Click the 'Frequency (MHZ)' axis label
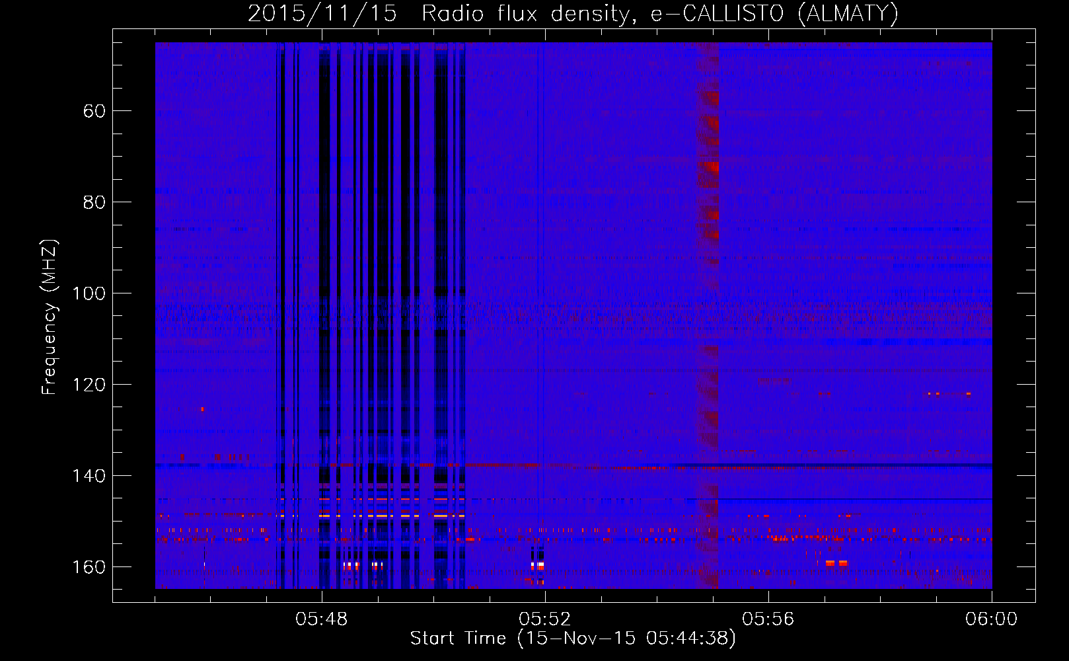 point(50,317)
